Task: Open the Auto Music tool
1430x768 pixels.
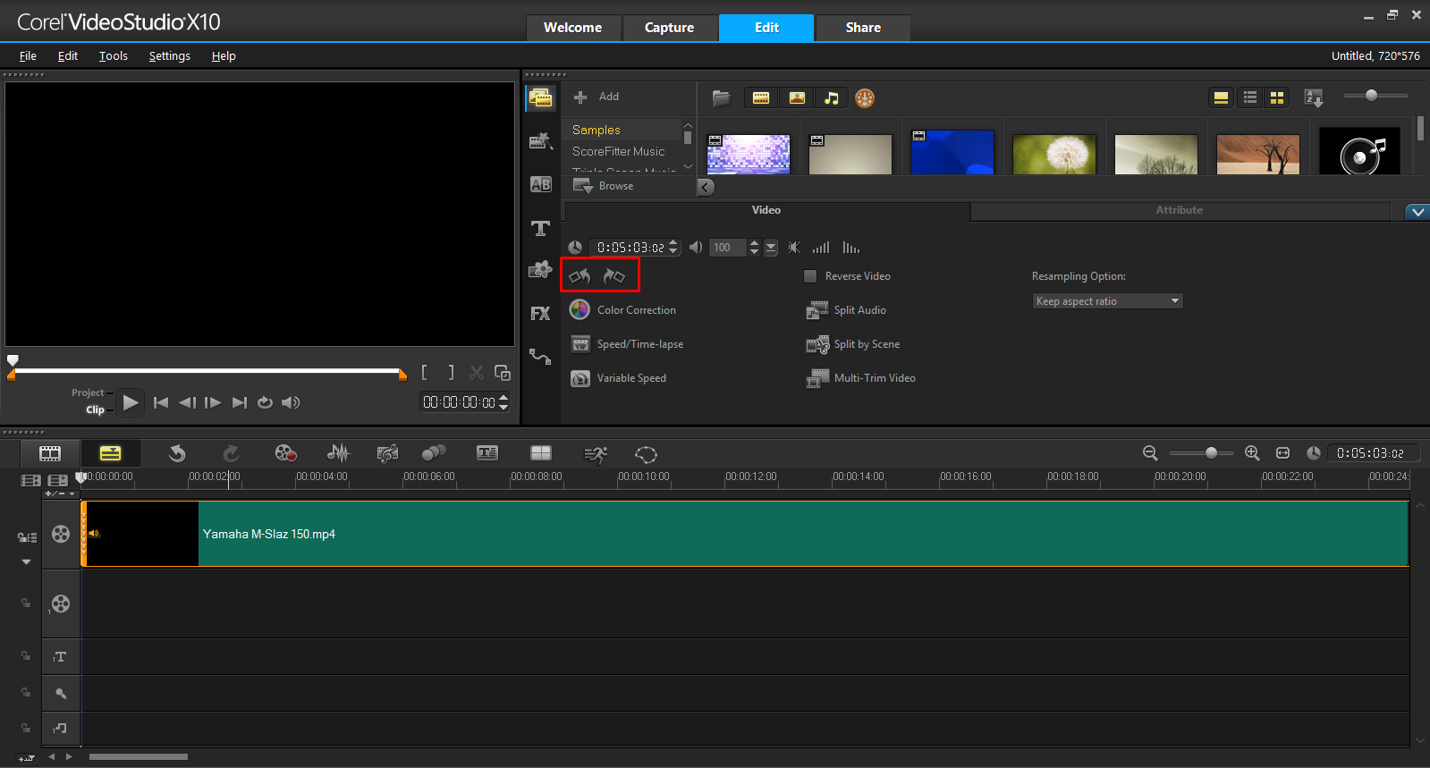Action: [387, 453]
